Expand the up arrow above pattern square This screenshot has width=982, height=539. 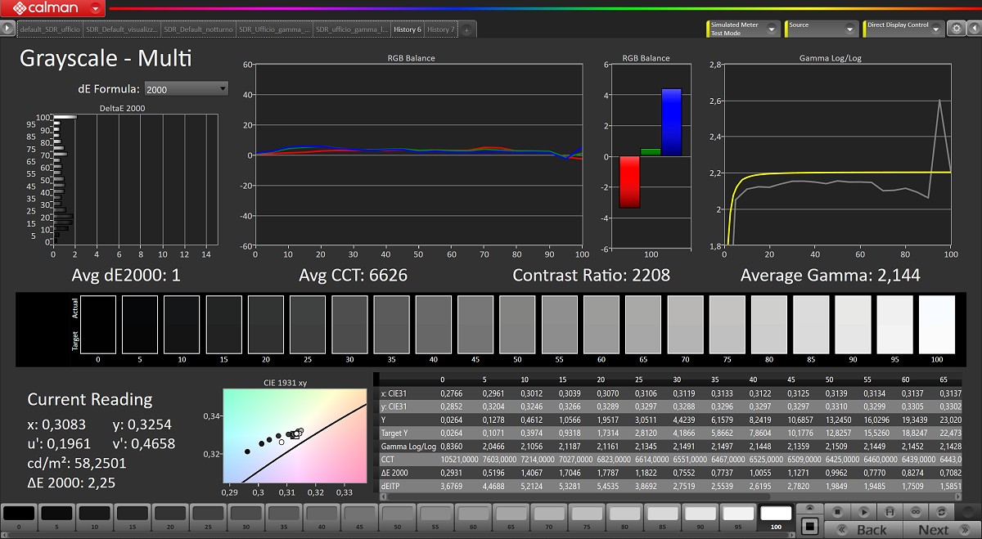click(810, 508)
